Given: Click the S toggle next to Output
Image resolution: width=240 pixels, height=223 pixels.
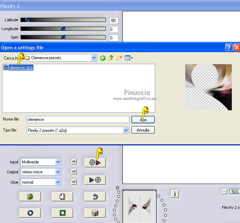Looking at the screenshot, I should click(x=74, y=172).
